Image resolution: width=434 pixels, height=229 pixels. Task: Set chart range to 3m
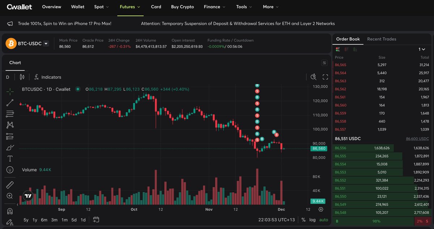(x=54, y=220)
